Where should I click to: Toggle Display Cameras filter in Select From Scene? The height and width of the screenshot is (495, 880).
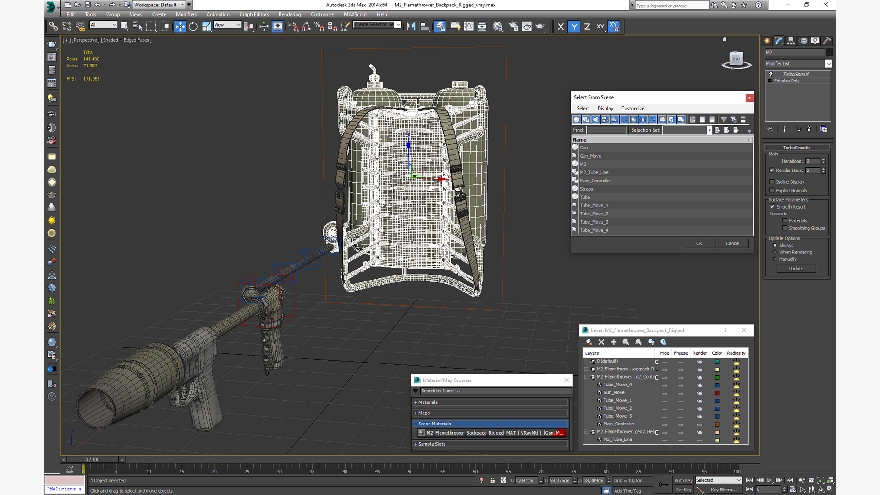pyautogui.click(x=605, y=120)
